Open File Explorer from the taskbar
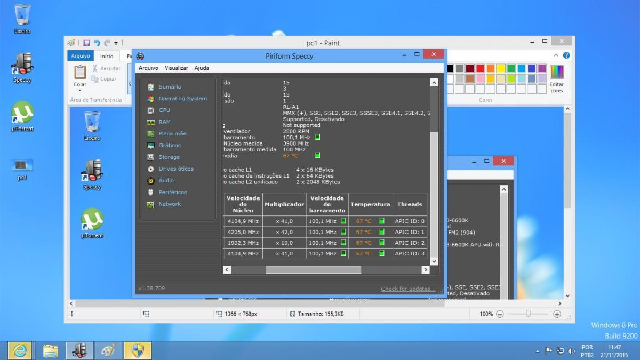Screen dimensions: 640x360 pyautogui.click(x=50, y=350)
